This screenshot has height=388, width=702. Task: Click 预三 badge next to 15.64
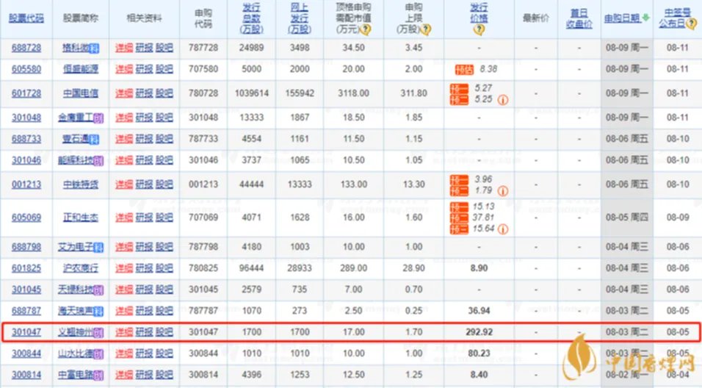(459, 229)
